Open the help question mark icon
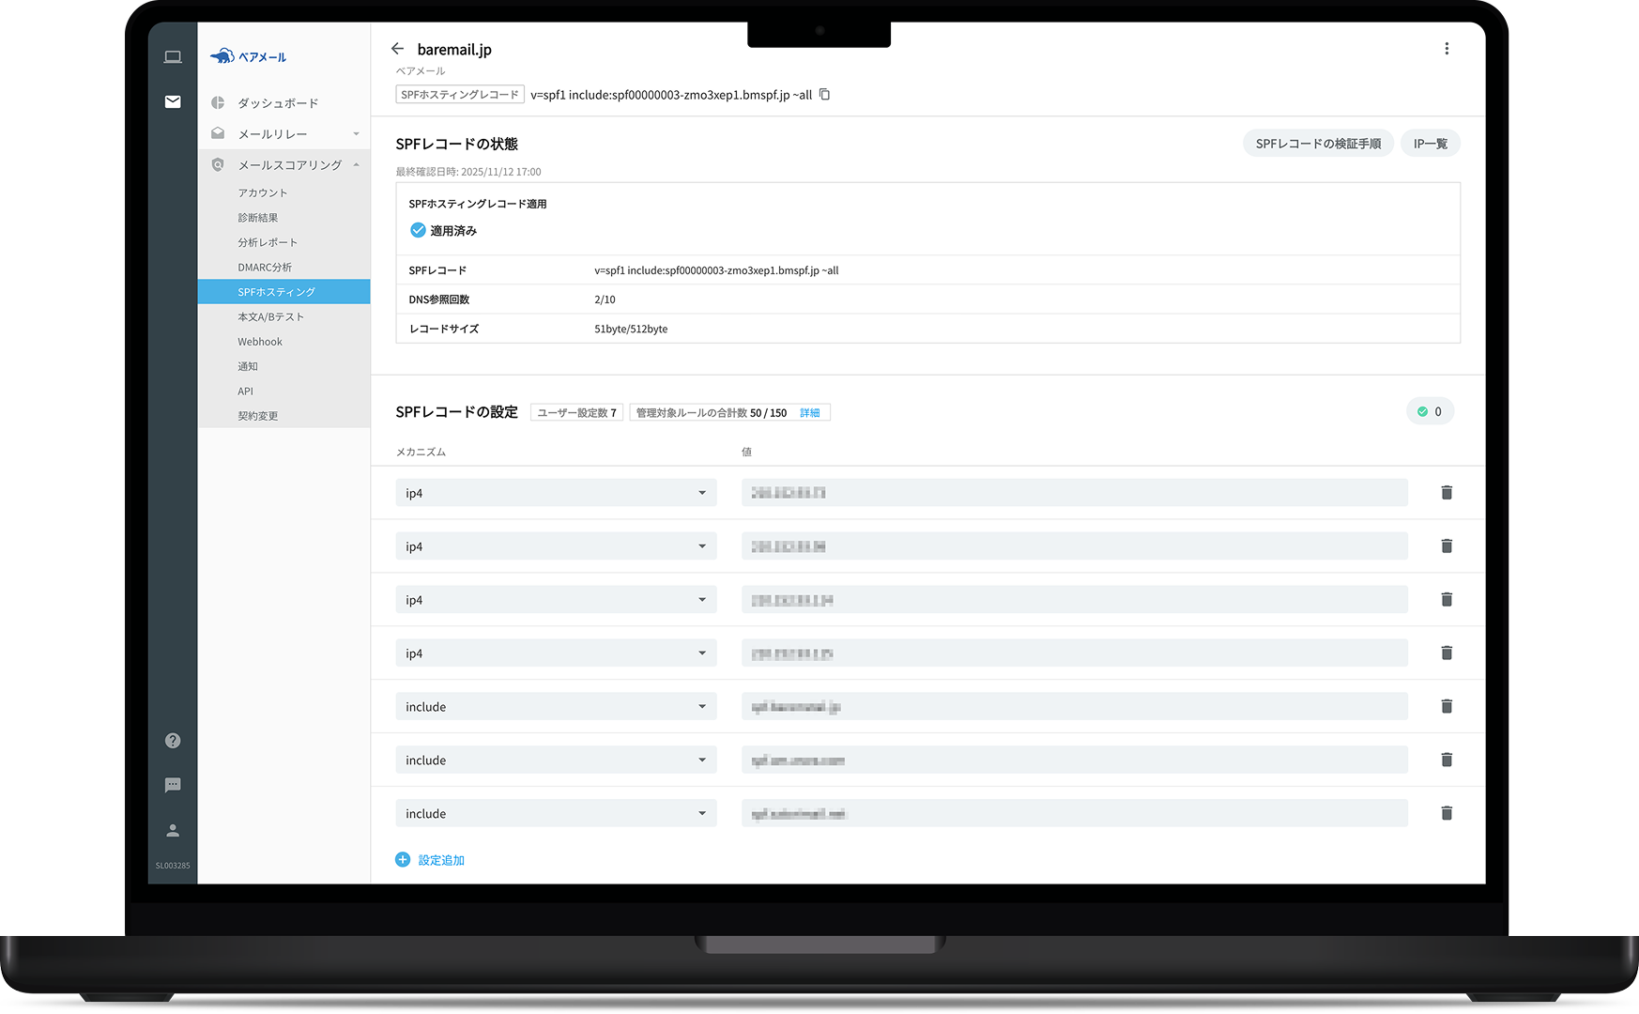Screen dimensions: 1639x1014 173,741
